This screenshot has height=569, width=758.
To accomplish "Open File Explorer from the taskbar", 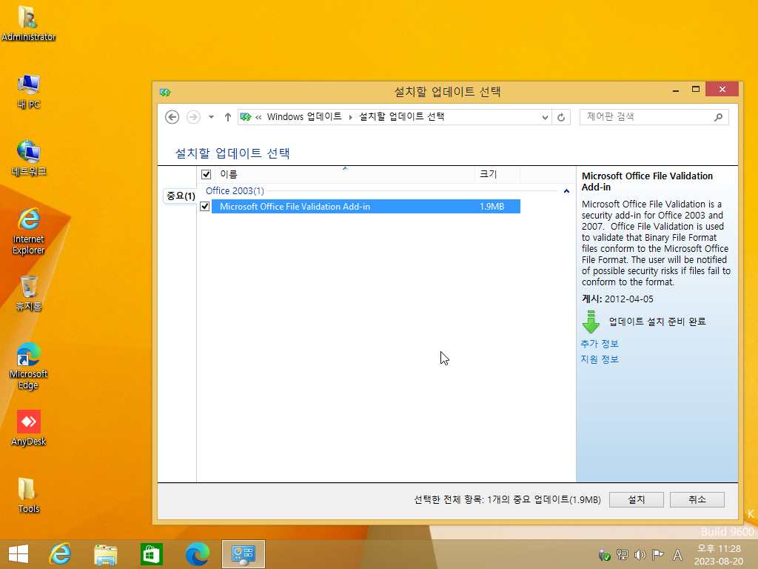I will click(105, 554).
